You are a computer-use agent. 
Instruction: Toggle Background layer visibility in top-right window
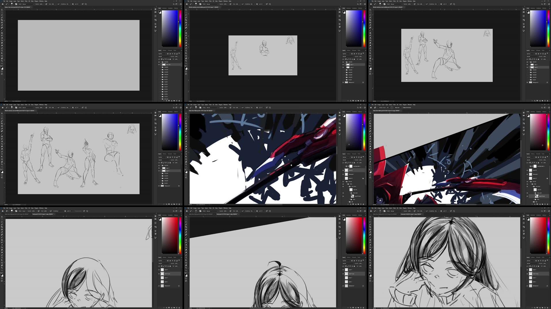pos(527,82)
